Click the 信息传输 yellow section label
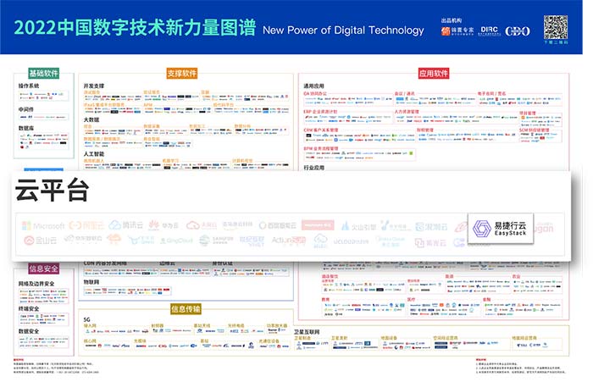The width and height of the screenshot is (593, 382). click(x=186, y=309)
